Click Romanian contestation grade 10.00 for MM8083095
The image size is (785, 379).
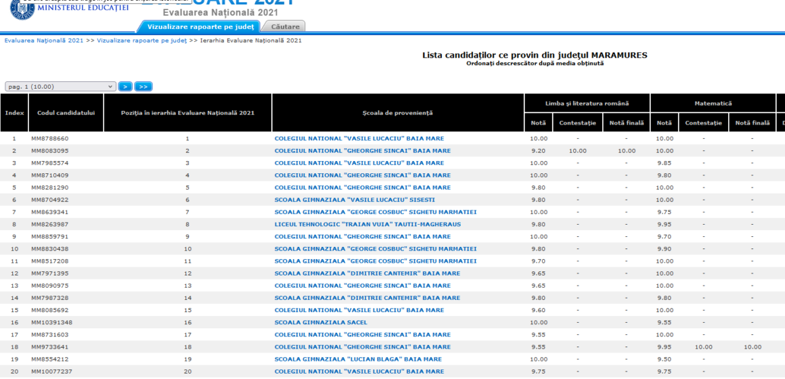pyautogui.click(x=577, y=151)
